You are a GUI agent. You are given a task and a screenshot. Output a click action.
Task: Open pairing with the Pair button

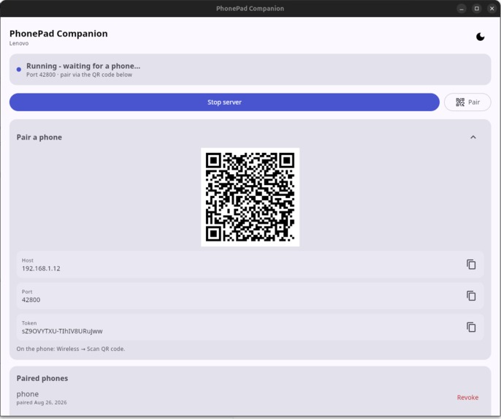click(x=467, y=102)
